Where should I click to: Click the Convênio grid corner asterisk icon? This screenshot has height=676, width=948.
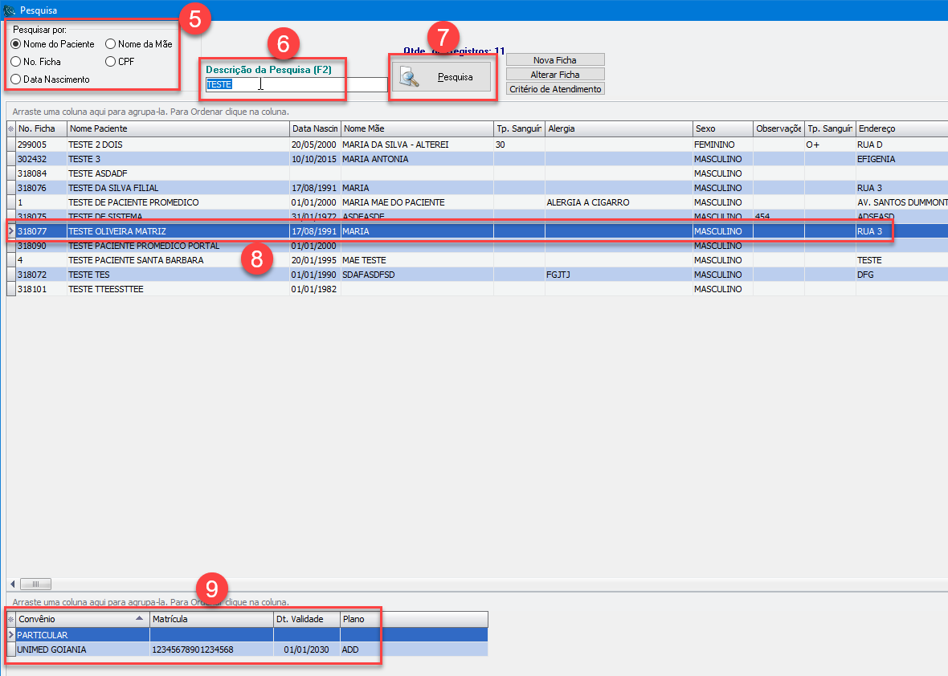pyautogui.click(x=11, y=619)
